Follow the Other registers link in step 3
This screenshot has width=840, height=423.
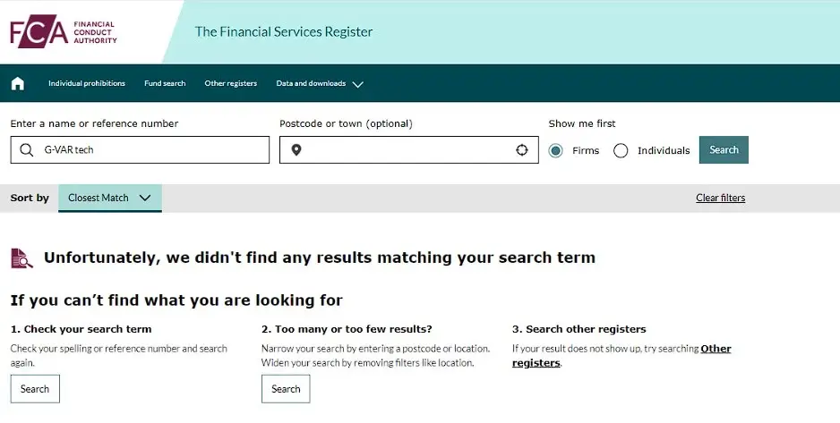coord(621,356)
